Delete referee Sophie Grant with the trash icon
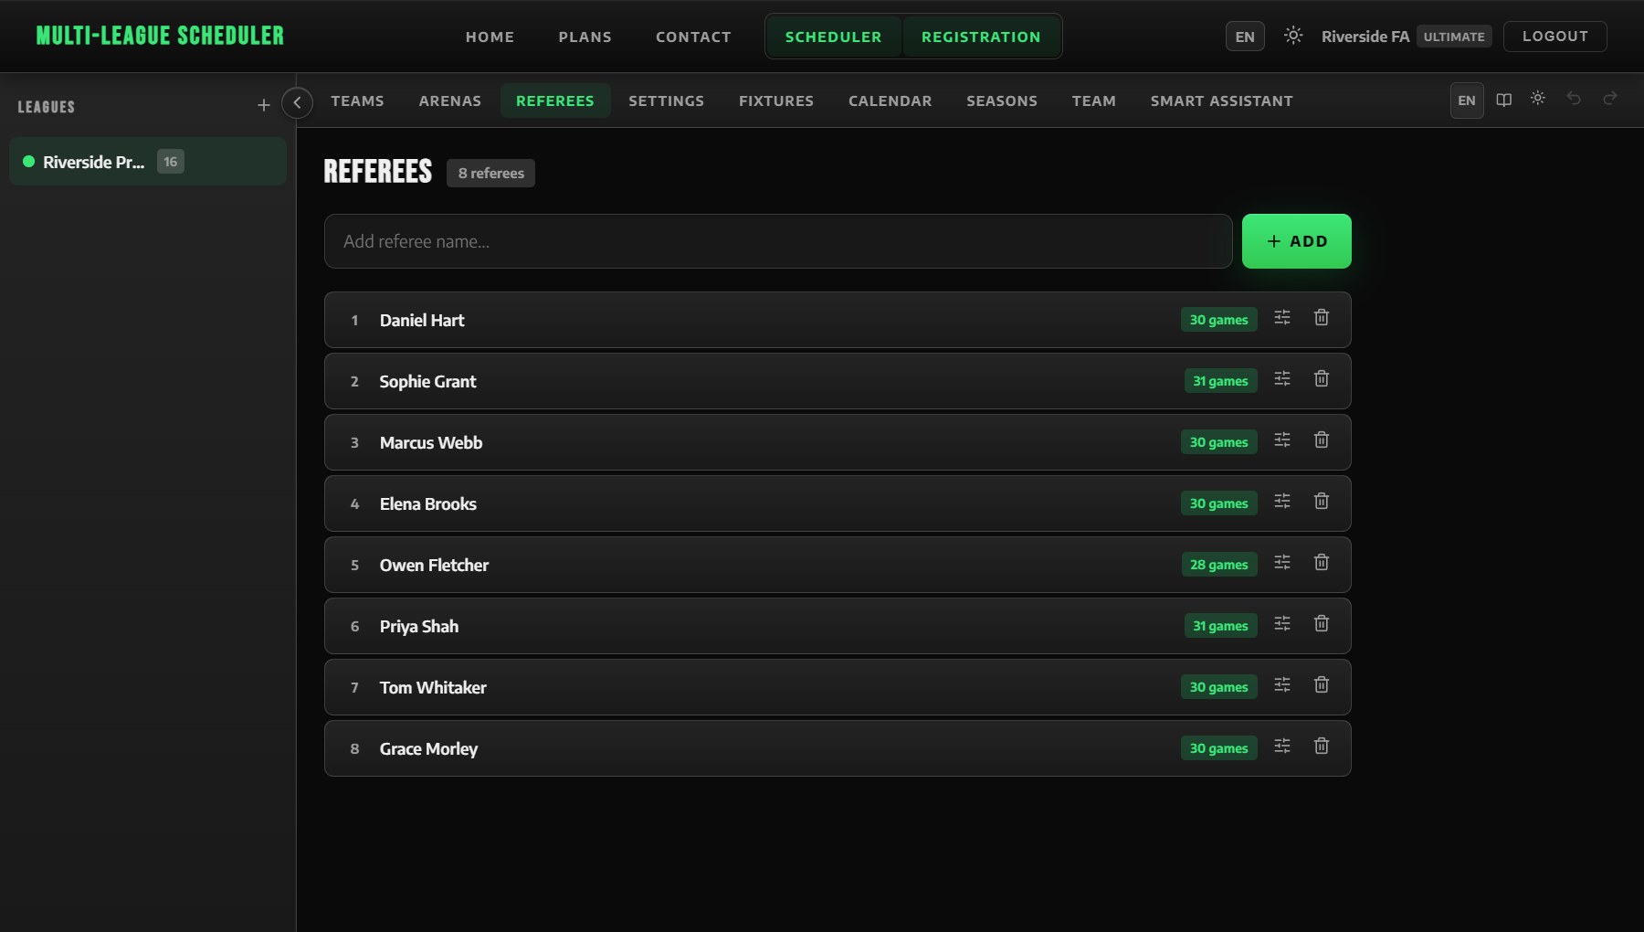The height and width of the screenshot is (932, 1644). pos(1322,378)
